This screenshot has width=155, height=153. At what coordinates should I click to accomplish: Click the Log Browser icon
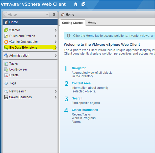[6, 69]
